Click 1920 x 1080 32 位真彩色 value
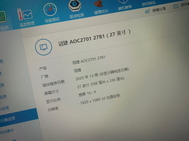189x141 pixels. pyautogui.click(x=100, y=99)
